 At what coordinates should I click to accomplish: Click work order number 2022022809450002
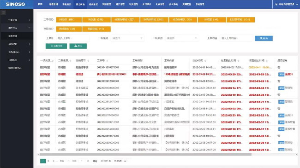tap(108, 109)
